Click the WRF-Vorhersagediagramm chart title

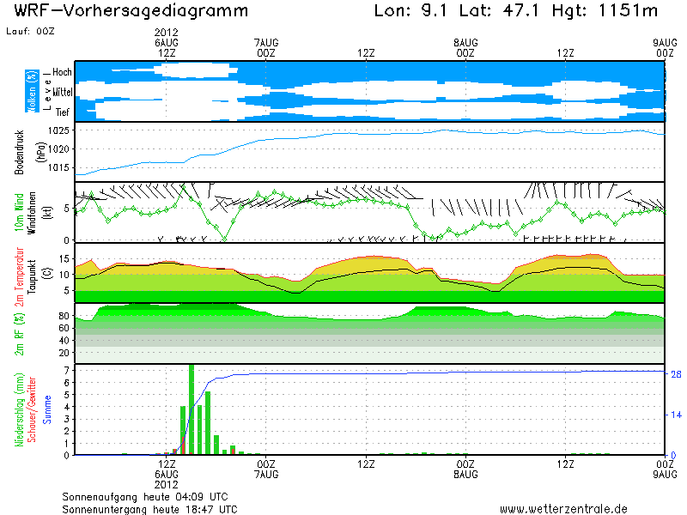131,11
